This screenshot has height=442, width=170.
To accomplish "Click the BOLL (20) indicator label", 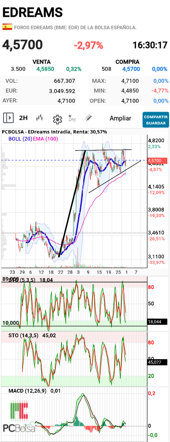I will point(20,139).
